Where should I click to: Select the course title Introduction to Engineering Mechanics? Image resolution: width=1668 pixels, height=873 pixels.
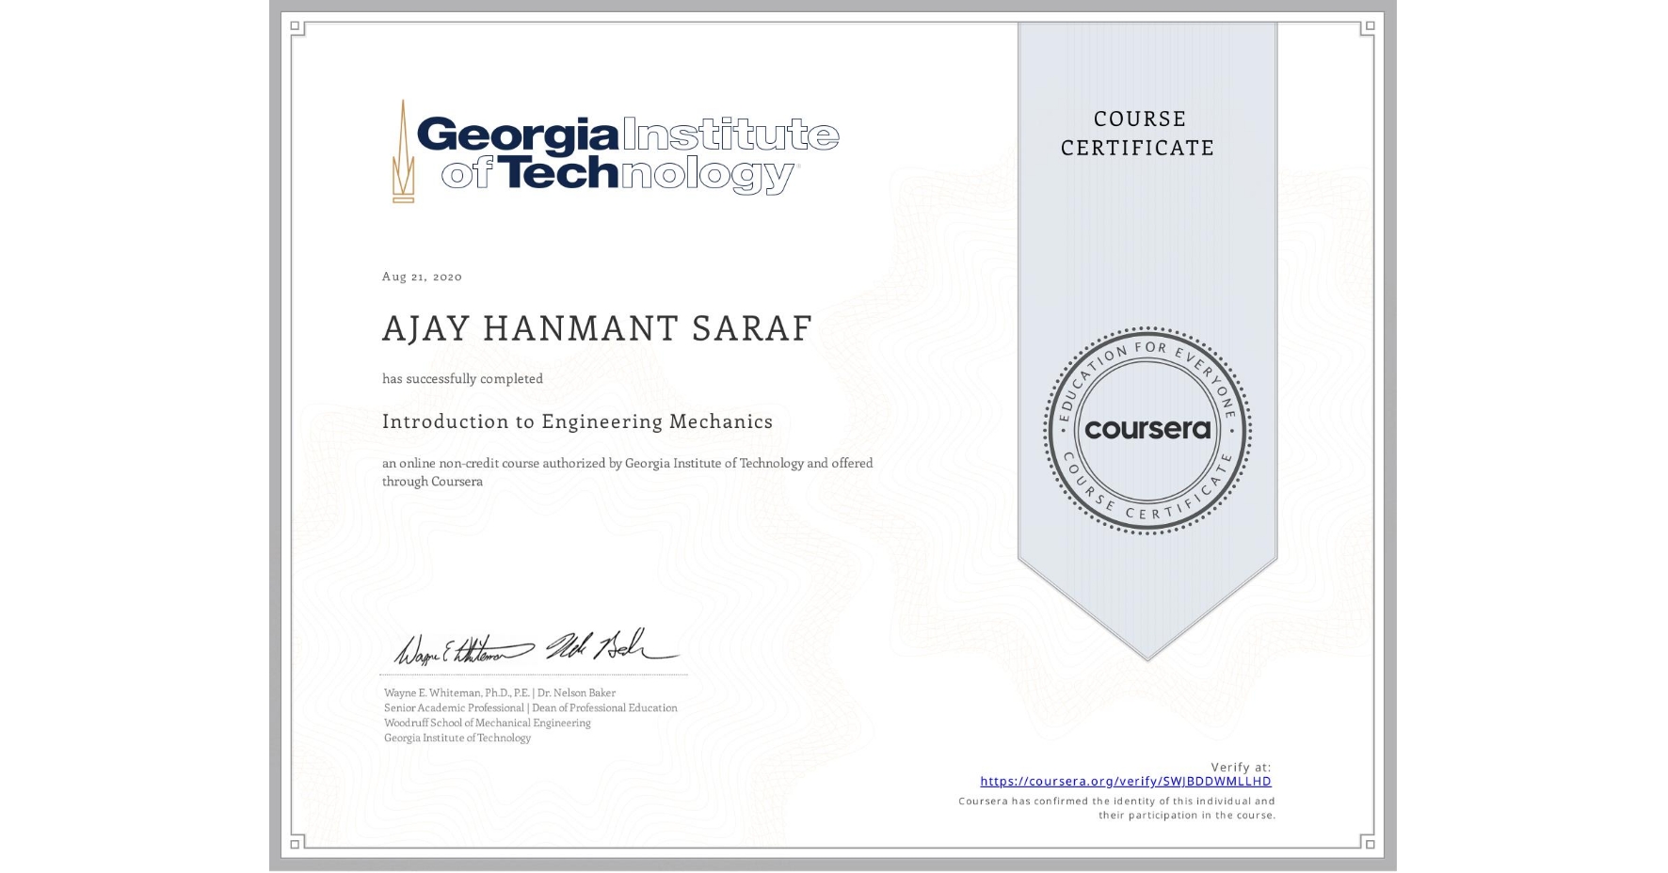point(577,421)
